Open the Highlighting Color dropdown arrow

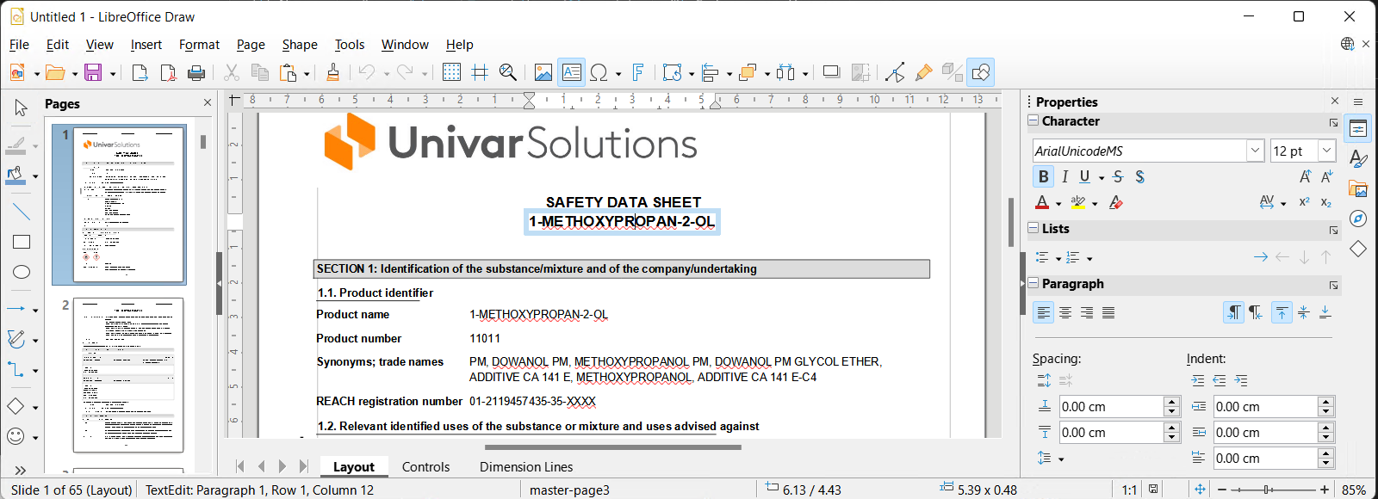point(1095,203)
